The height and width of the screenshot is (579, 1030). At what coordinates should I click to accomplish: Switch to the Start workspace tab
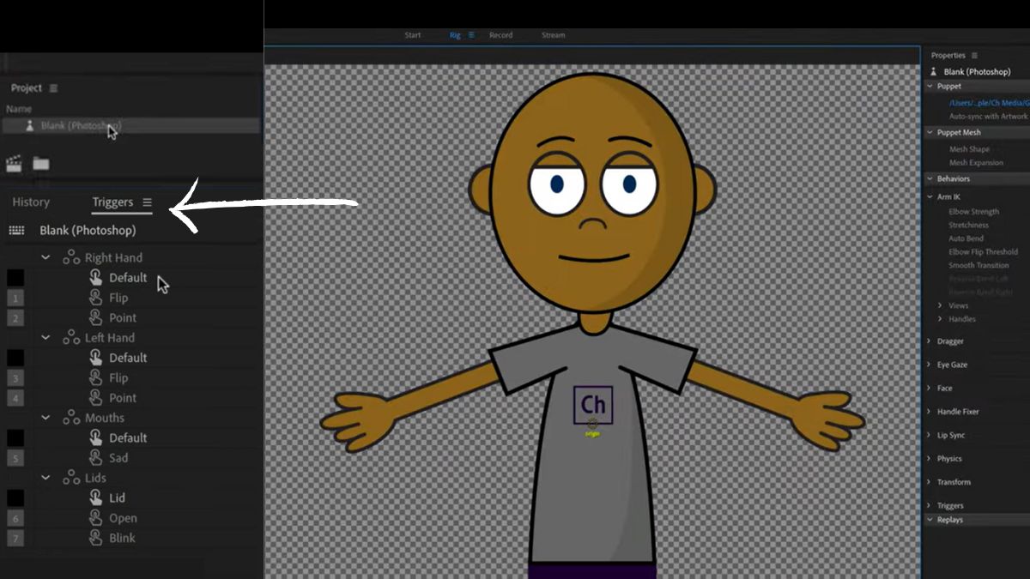pos(413,35)
